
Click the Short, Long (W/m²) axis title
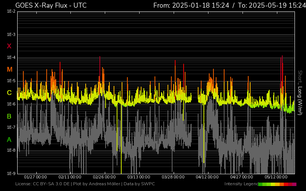coord(300,93)
